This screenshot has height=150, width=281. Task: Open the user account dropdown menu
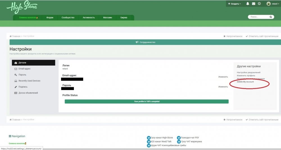[x=273, y=4]
